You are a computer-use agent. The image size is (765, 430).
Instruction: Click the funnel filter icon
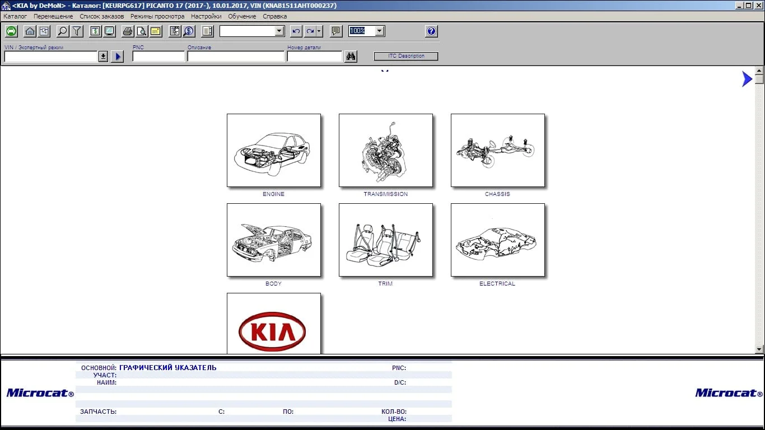coord(77,31)
